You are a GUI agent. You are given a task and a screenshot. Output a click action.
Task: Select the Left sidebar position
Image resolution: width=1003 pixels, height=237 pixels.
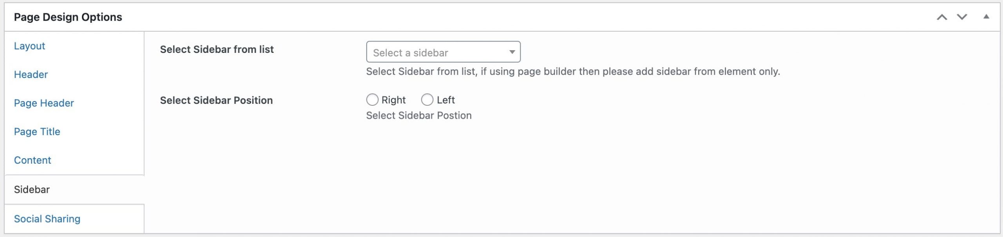coord(427,100)
